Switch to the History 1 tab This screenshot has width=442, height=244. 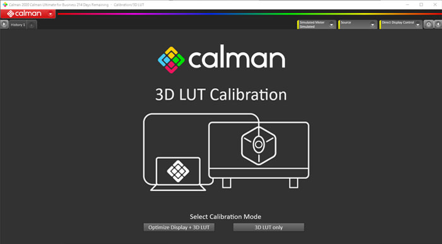coord(18,25)
